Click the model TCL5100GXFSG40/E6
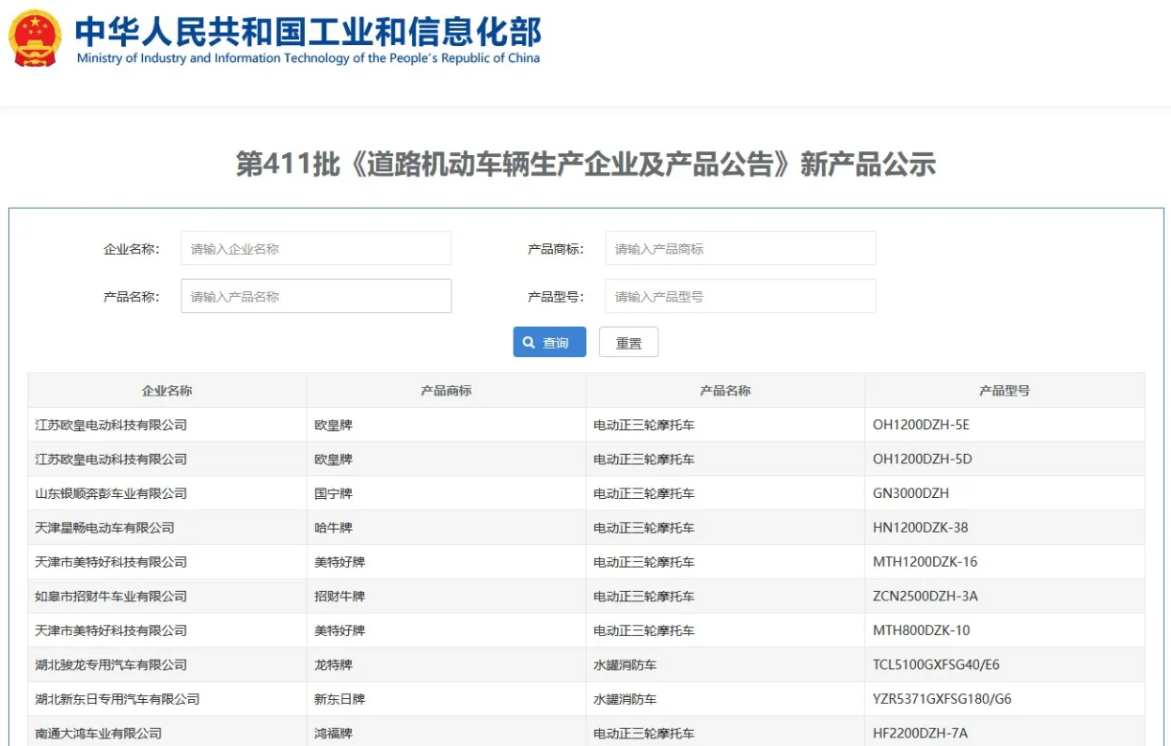1171x746 pixels. click(936, 665)
